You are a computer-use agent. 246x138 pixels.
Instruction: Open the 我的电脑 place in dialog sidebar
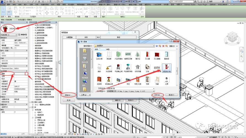coord(85,75)
